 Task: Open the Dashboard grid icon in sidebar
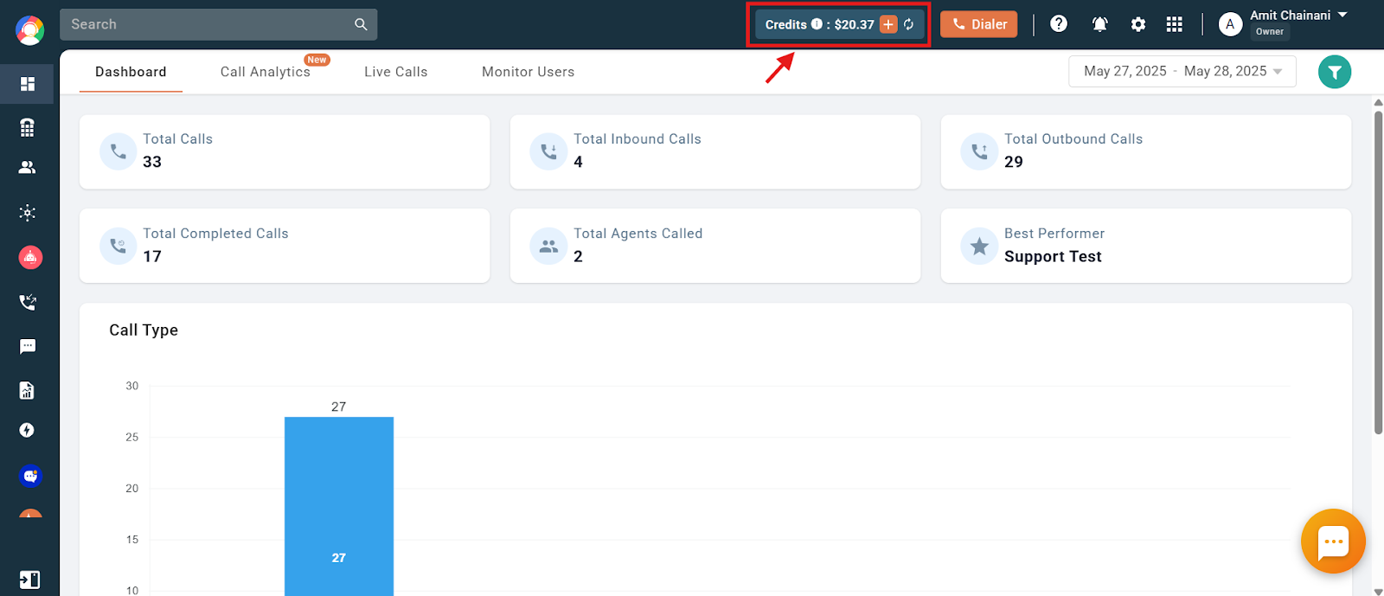(x=28, y=84)
